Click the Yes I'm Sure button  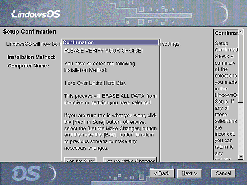coord(80,160)
